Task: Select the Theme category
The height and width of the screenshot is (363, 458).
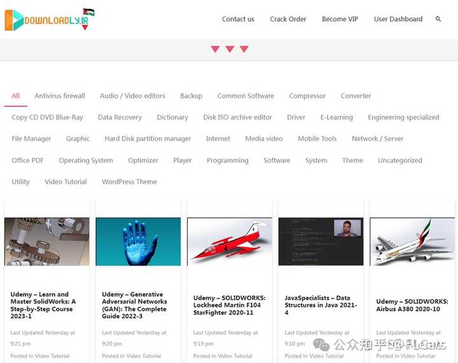Action: click(x=352, y=160)
